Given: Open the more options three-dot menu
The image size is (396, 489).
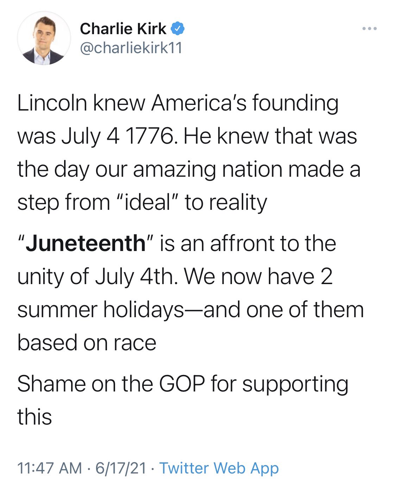Looking at the screenshot, I should pyautogui.click(x=370, y=29).
